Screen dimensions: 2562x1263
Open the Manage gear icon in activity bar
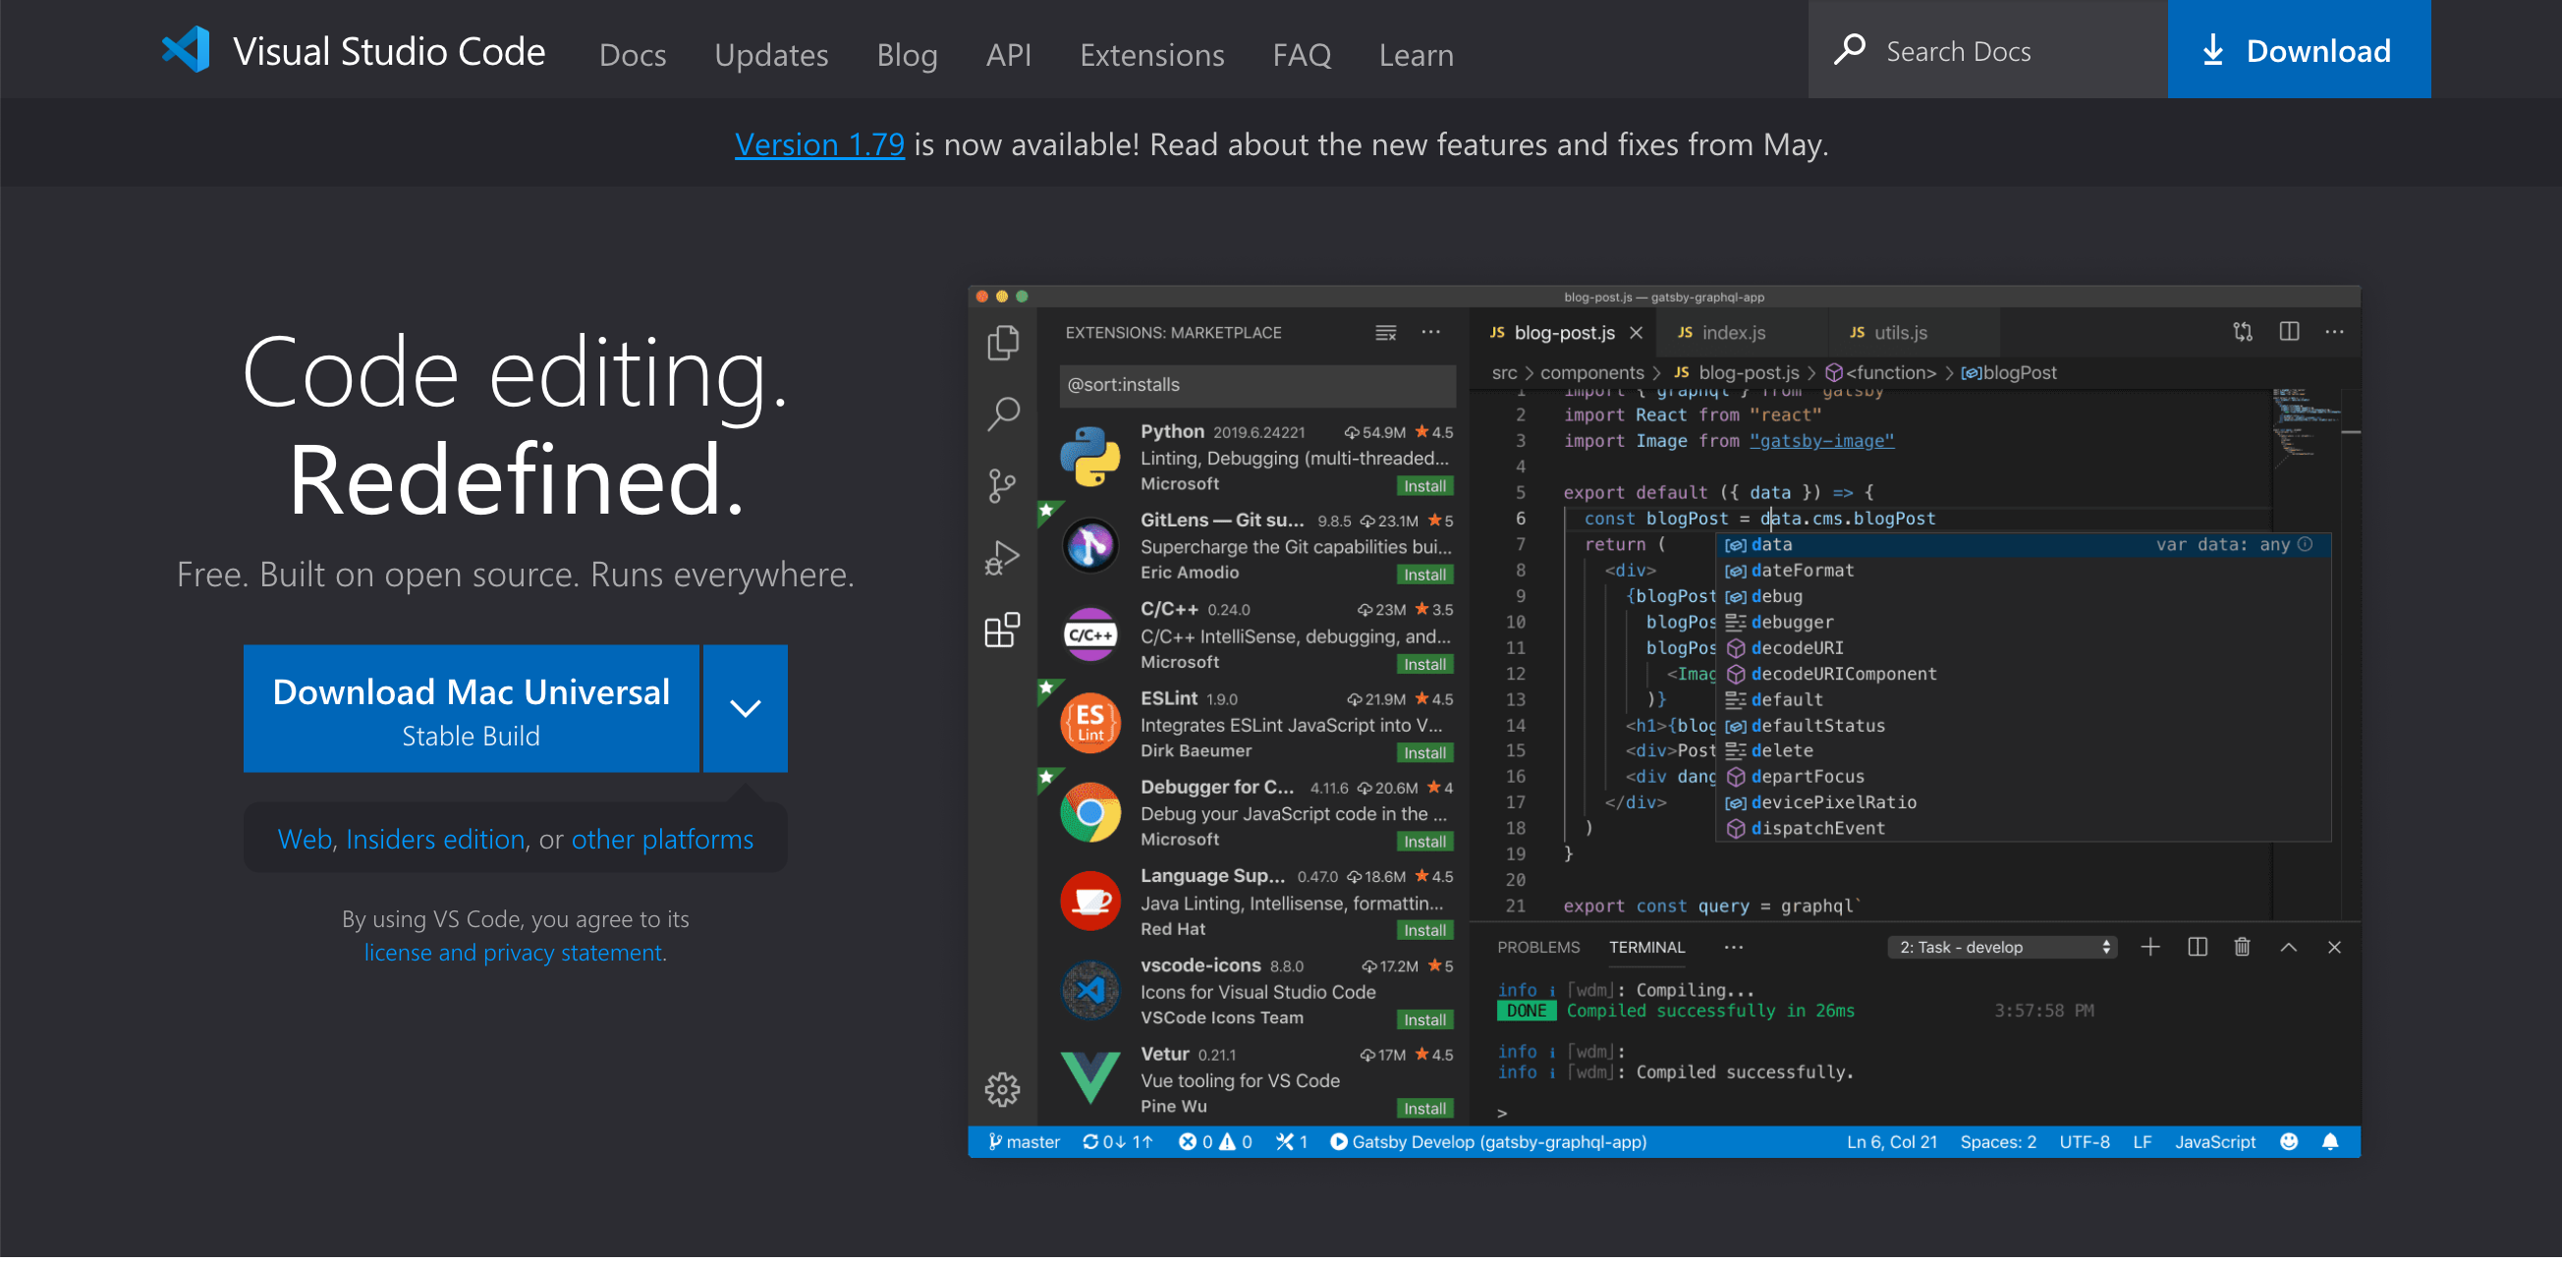(1003, 1090)
